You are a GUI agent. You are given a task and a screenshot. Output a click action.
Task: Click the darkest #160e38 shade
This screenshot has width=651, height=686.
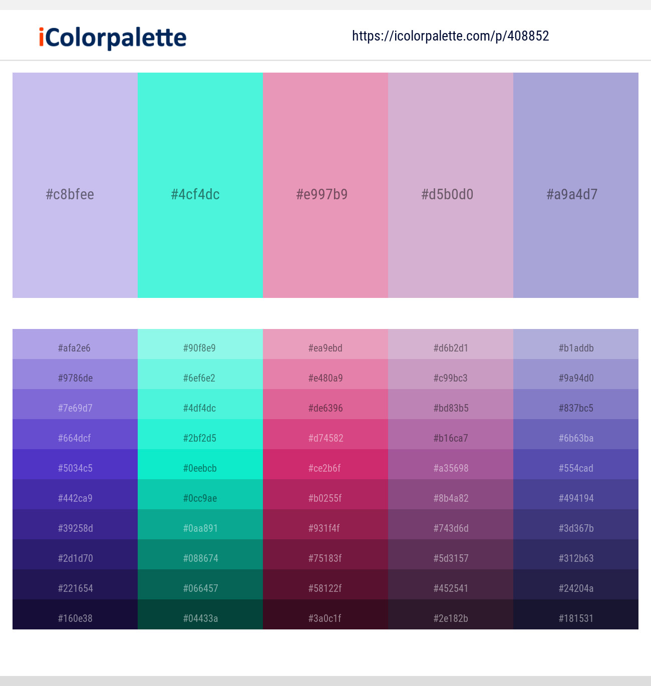75,618
